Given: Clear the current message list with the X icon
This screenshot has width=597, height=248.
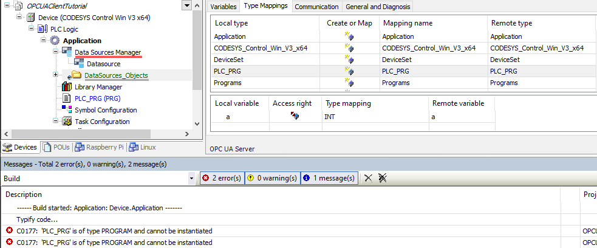Looking at the screenshot, I should pos(368,178).
